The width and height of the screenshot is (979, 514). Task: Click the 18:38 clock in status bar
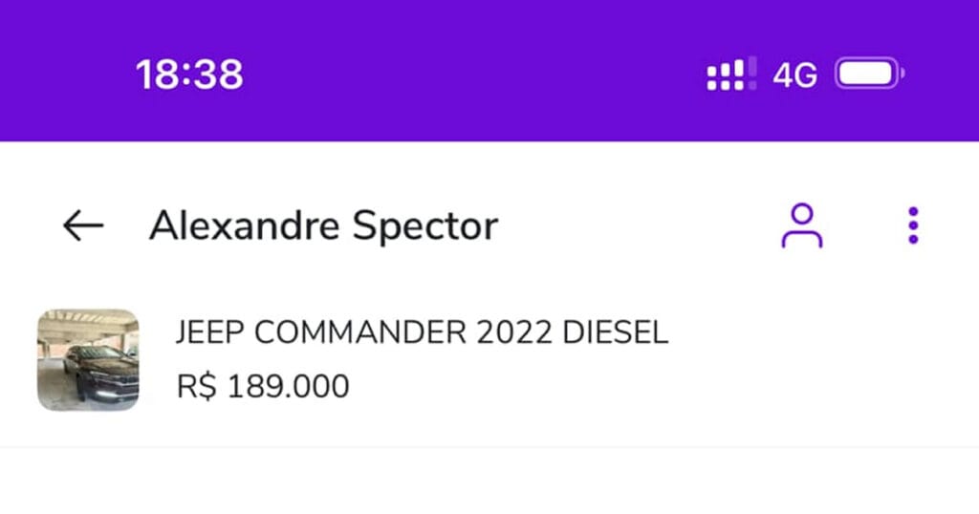coord(189,75)
